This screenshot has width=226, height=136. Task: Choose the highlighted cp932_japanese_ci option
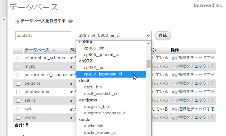point(111,74)
